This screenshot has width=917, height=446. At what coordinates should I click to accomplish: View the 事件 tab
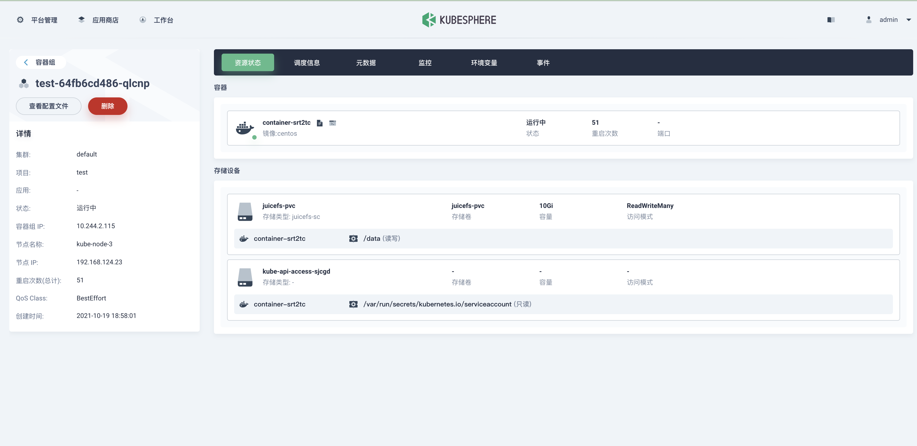point(543,62)
